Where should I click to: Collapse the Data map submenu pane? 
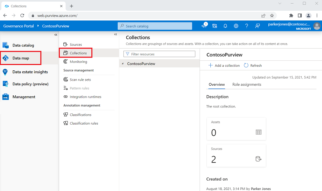[x=116, y=35]
